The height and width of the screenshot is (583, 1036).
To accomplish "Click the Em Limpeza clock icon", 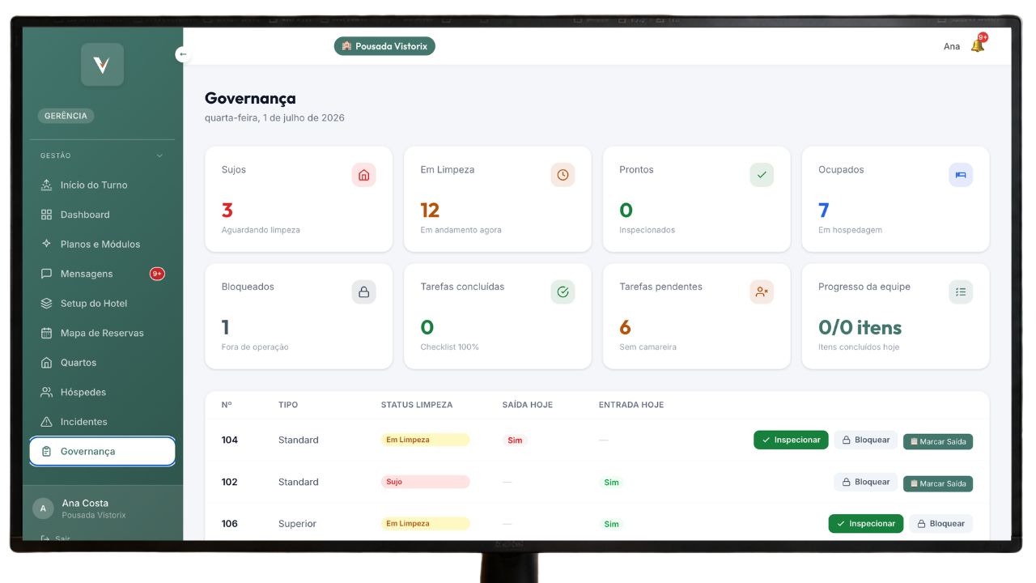I will (x=563, y=175).
